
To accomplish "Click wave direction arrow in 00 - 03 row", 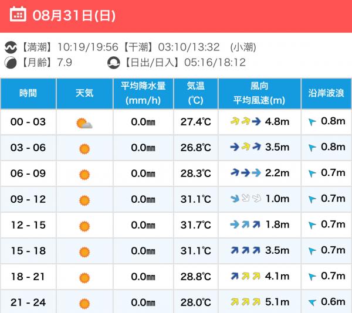I will tap(312, 122).
